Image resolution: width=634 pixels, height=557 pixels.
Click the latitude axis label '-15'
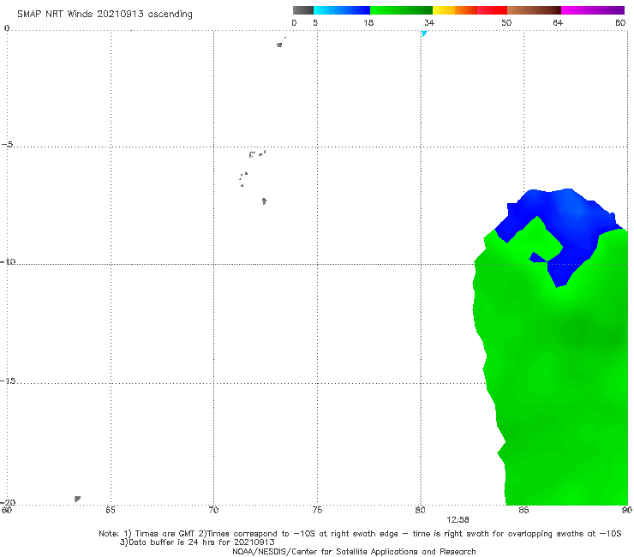point(8,380)
